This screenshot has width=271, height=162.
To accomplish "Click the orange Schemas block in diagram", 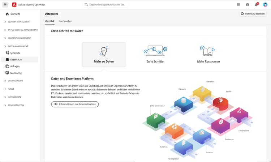I will tap(174, 131).
